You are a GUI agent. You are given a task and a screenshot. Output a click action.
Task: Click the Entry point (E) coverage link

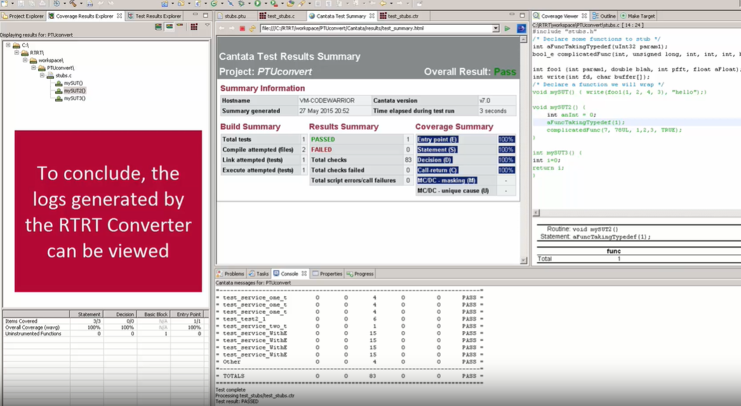[437, 140]
